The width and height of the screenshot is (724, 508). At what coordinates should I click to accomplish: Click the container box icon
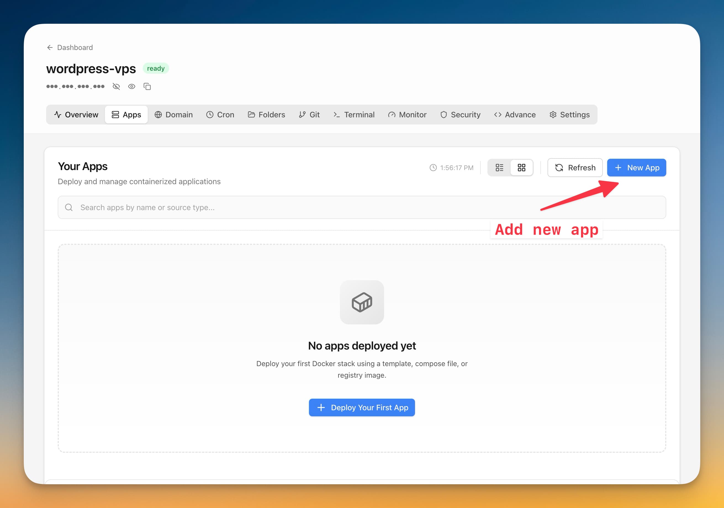[x=362, y=302]
